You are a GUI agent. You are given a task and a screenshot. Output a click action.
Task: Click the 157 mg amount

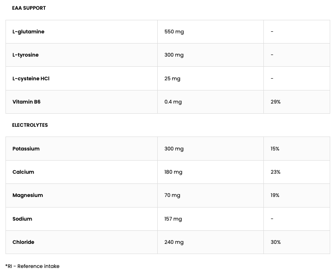173,219
